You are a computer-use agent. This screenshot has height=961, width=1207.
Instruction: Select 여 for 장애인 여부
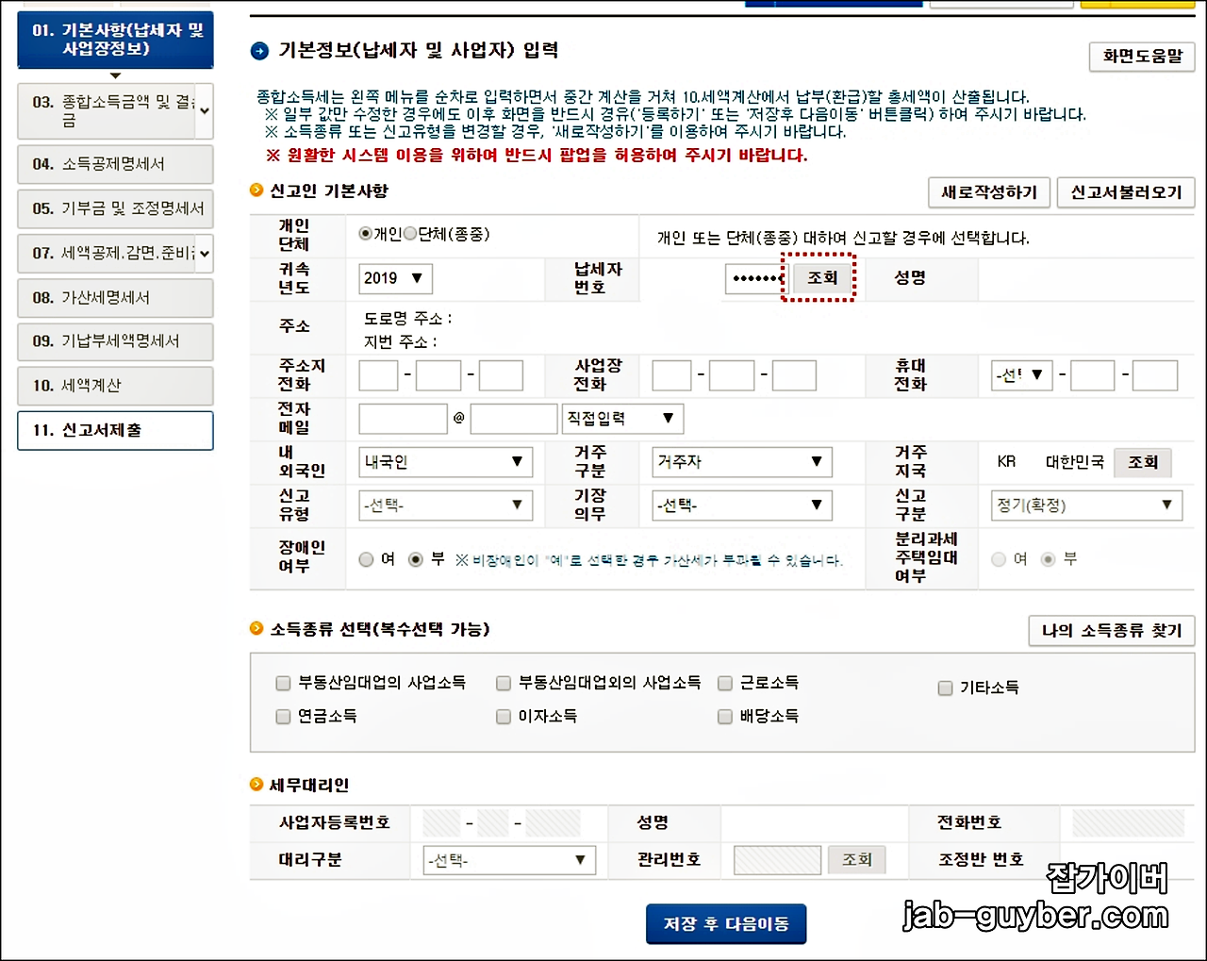coord(366,558)
